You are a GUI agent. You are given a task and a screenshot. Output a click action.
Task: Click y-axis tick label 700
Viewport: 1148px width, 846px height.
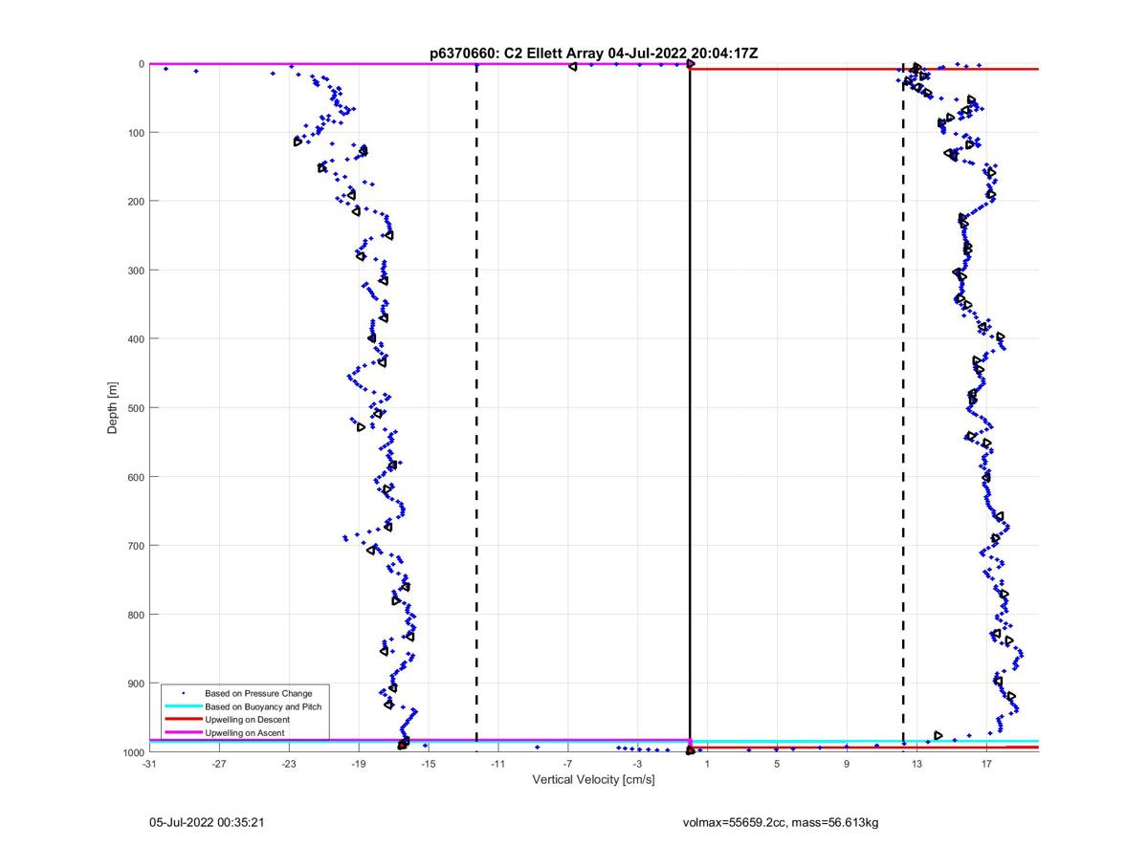click(x=135, y=545)
